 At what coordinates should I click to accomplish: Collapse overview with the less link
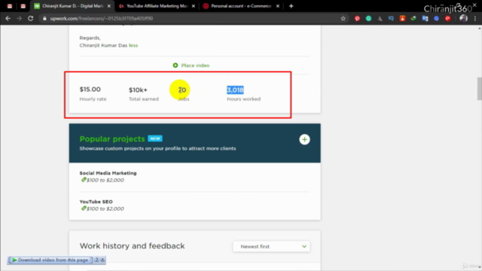click(x=133, y=45)
